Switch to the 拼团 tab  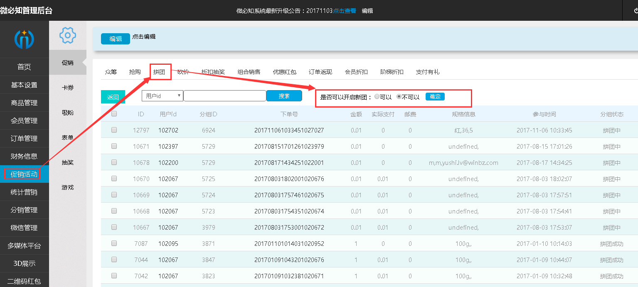[159, 72]
